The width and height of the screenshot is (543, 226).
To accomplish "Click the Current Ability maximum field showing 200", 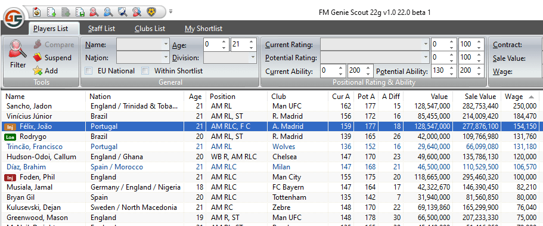I will 361,71.
